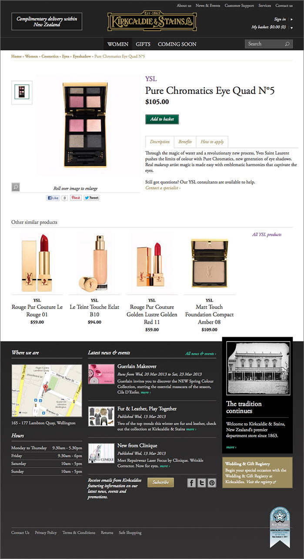
Task: Open the Customer Support link
Action: [239, 6]
